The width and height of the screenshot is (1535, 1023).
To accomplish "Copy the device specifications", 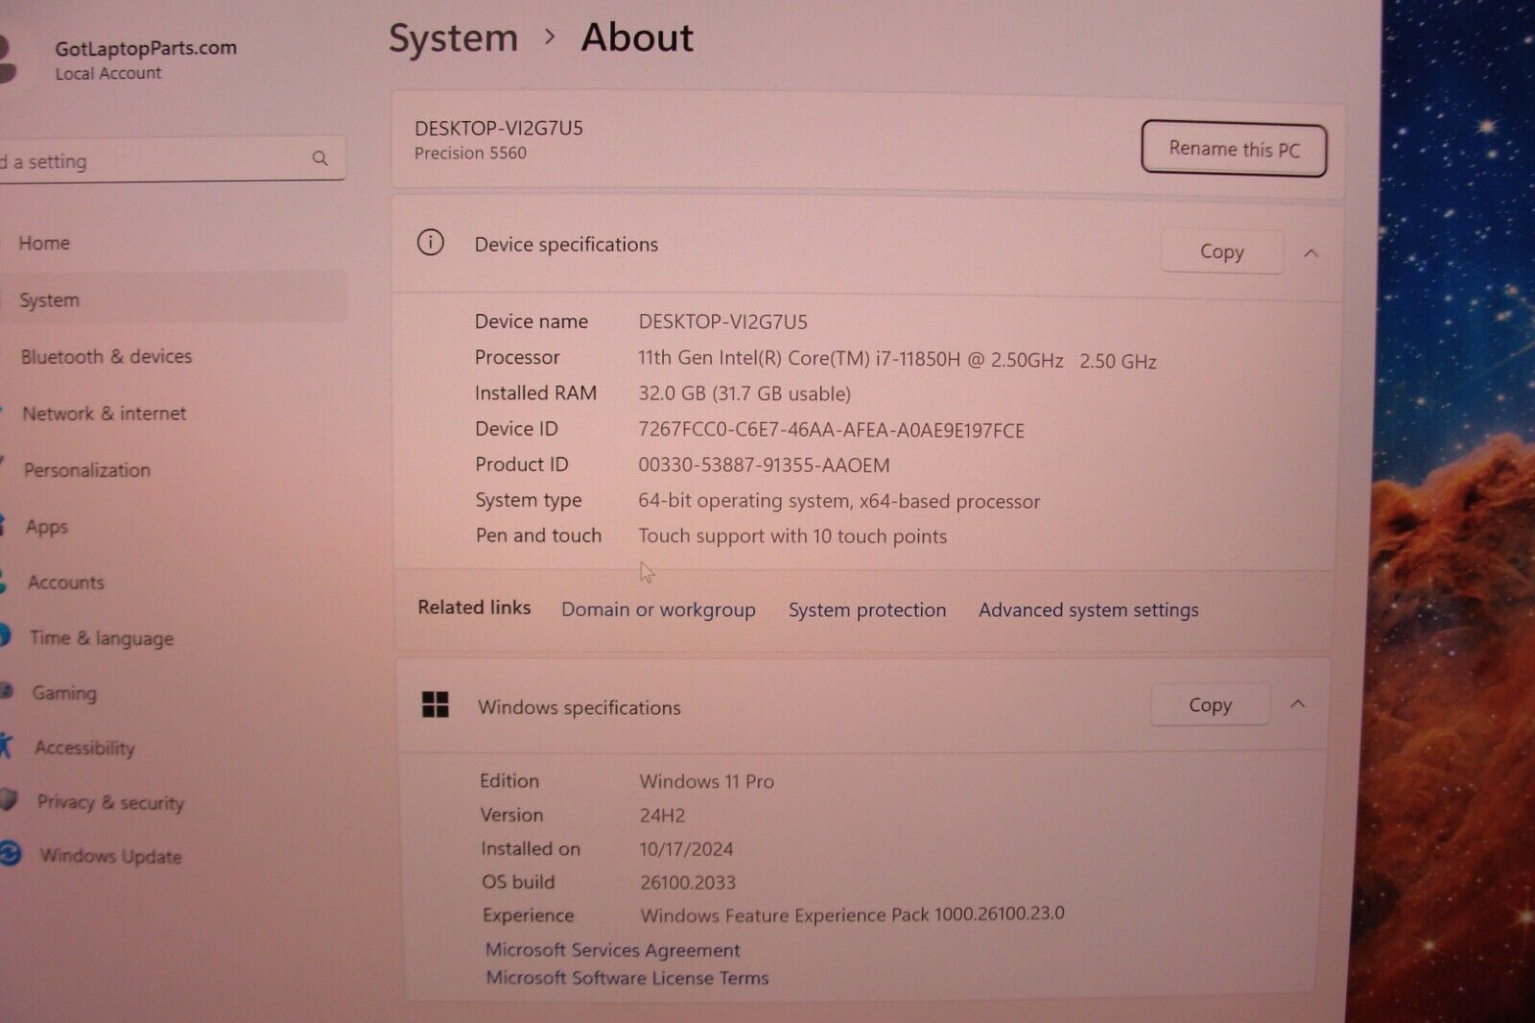I will click(x=1221, y=251).
